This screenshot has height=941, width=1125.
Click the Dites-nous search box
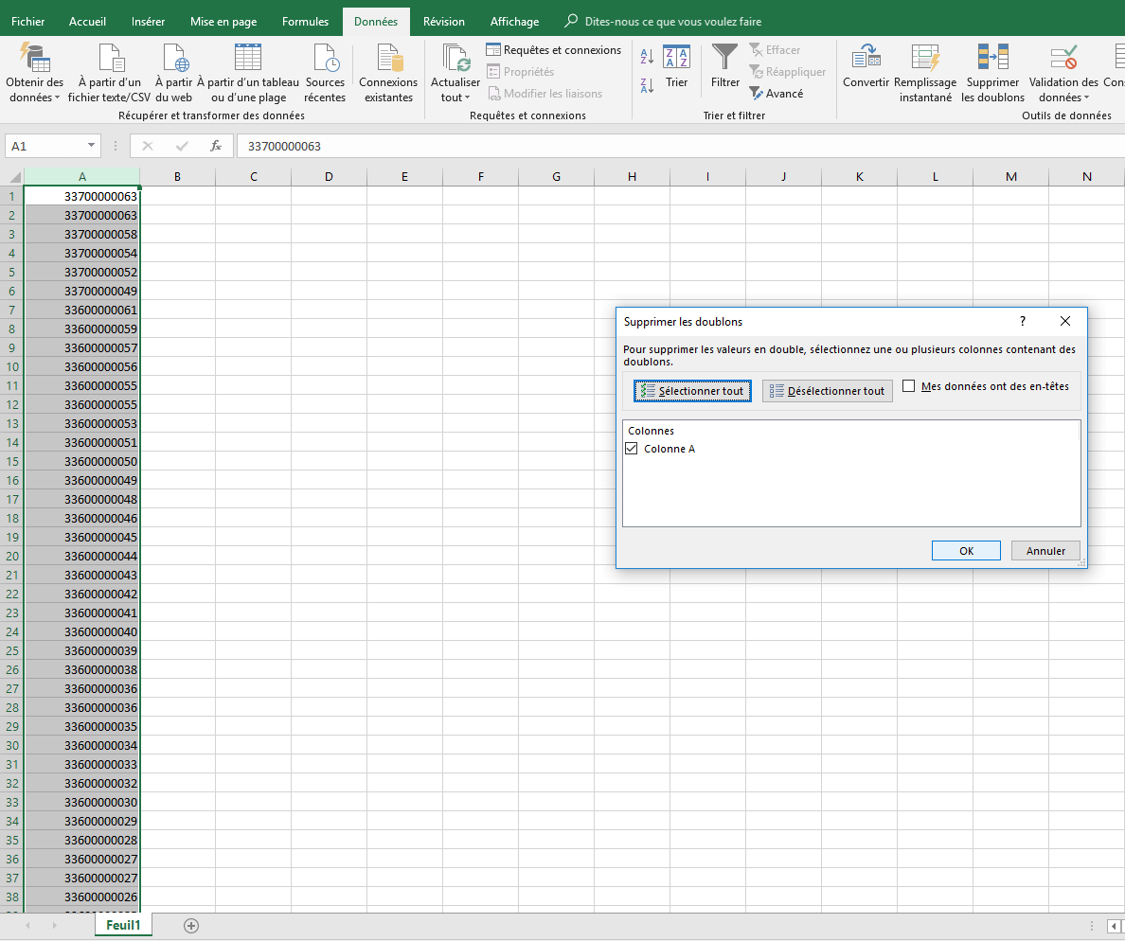664,22
